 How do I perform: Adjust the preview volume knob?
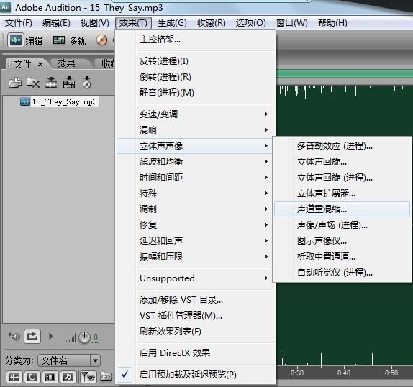tap(85, 338)
